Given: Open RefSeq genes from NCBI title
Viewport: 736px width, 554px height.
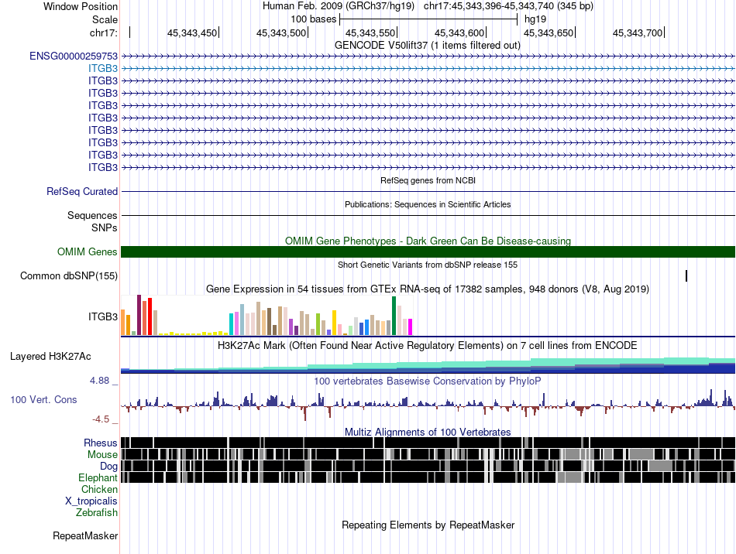Looking at the screenshot, I should (x=428, y=180).
